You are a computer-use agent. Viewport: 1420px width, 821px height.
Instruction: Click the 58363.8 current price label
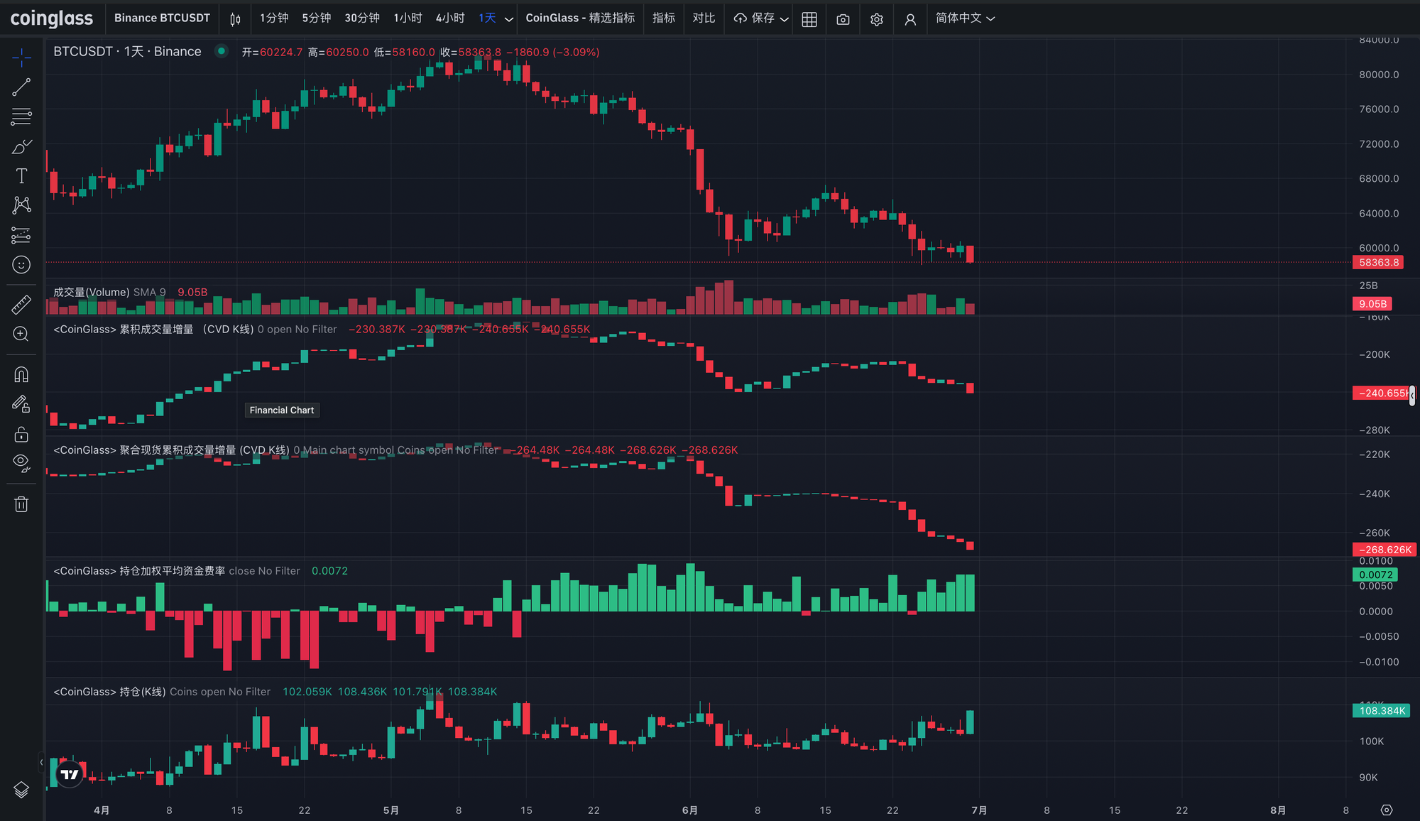(1379, 263)
